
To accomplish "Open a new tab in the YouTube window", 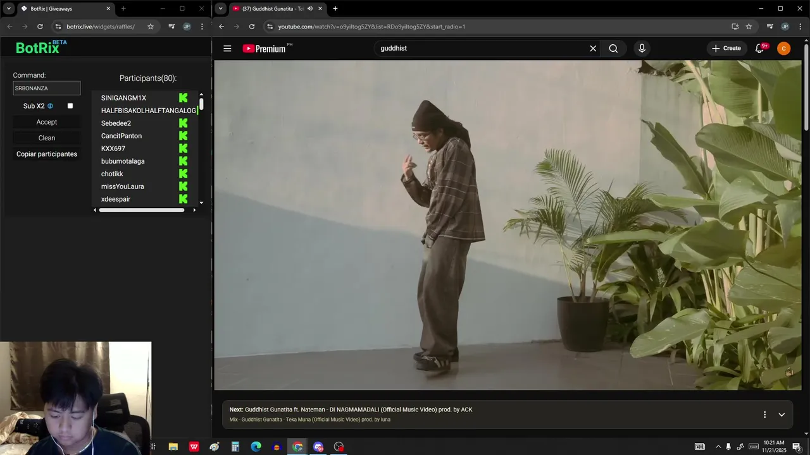I will [335, 9].
